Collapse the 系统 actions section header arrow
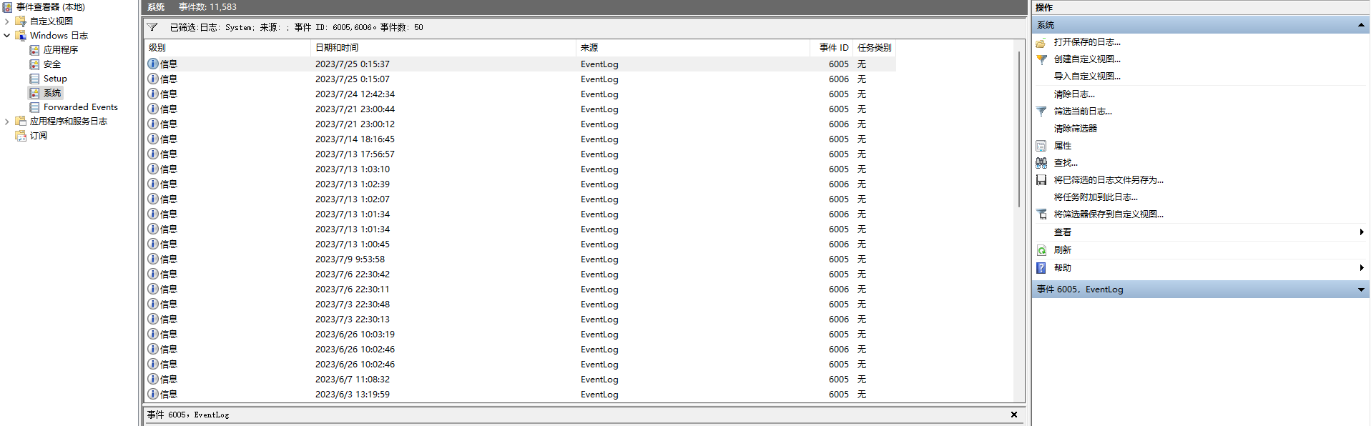1371x426 pixels. [x=1361, y=25]
